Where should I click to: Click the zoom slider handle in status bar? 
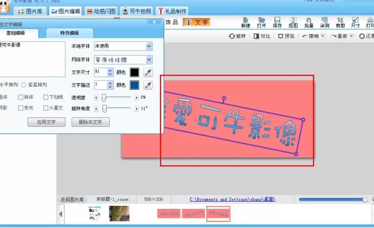(365, 199)
